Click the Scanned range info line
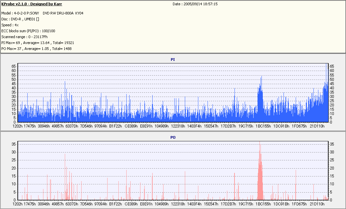The width and height of the screenshot is (346, 209). pyautogui.click(x=24, y=37)
